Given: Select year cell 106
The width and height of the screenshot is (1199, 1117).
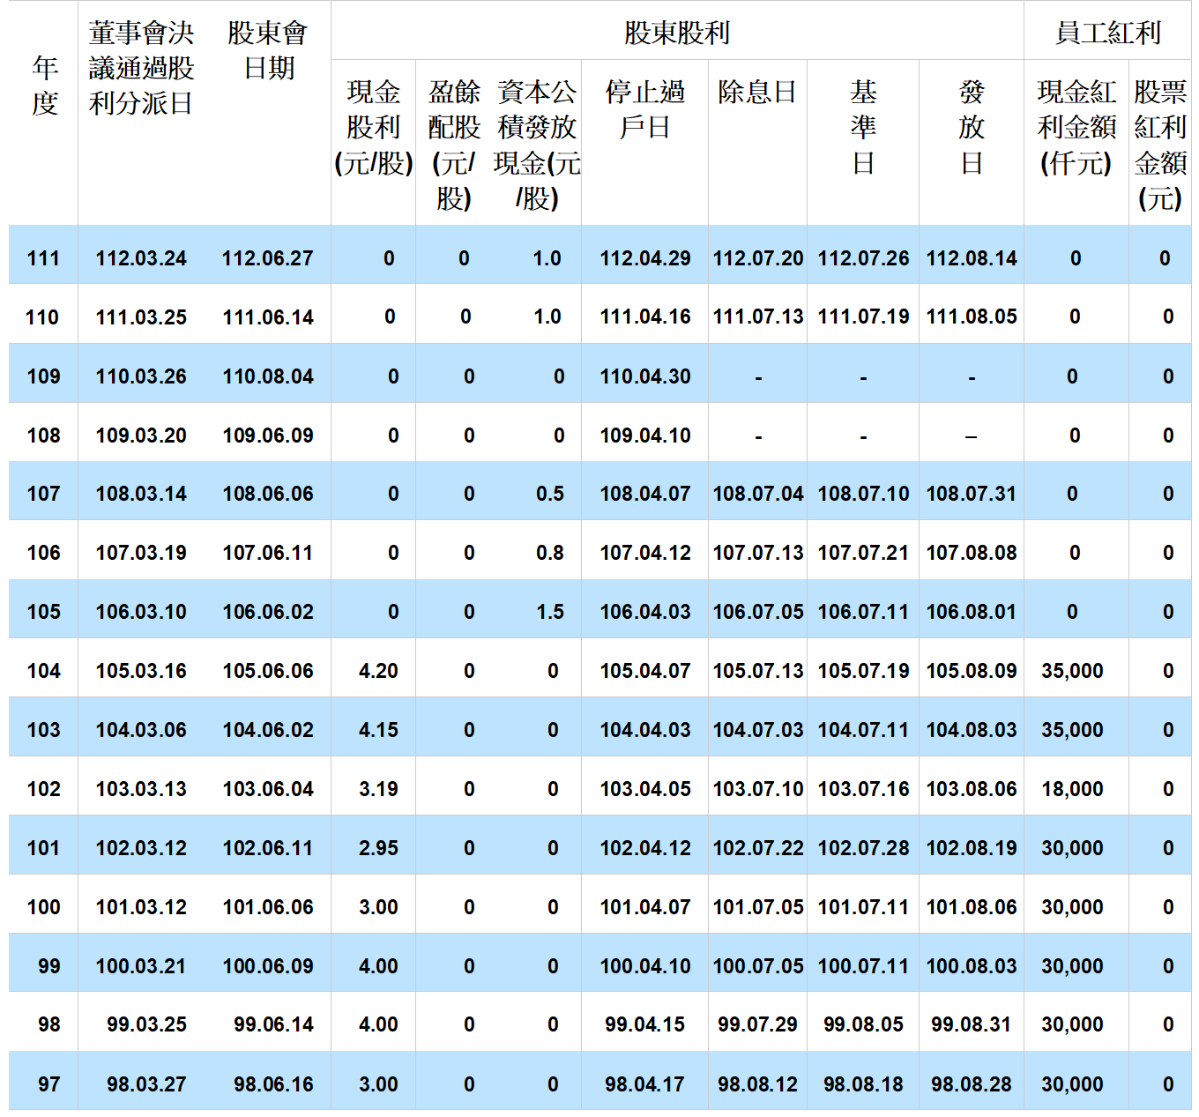Looking at the screenshot, I should [43, 553].
